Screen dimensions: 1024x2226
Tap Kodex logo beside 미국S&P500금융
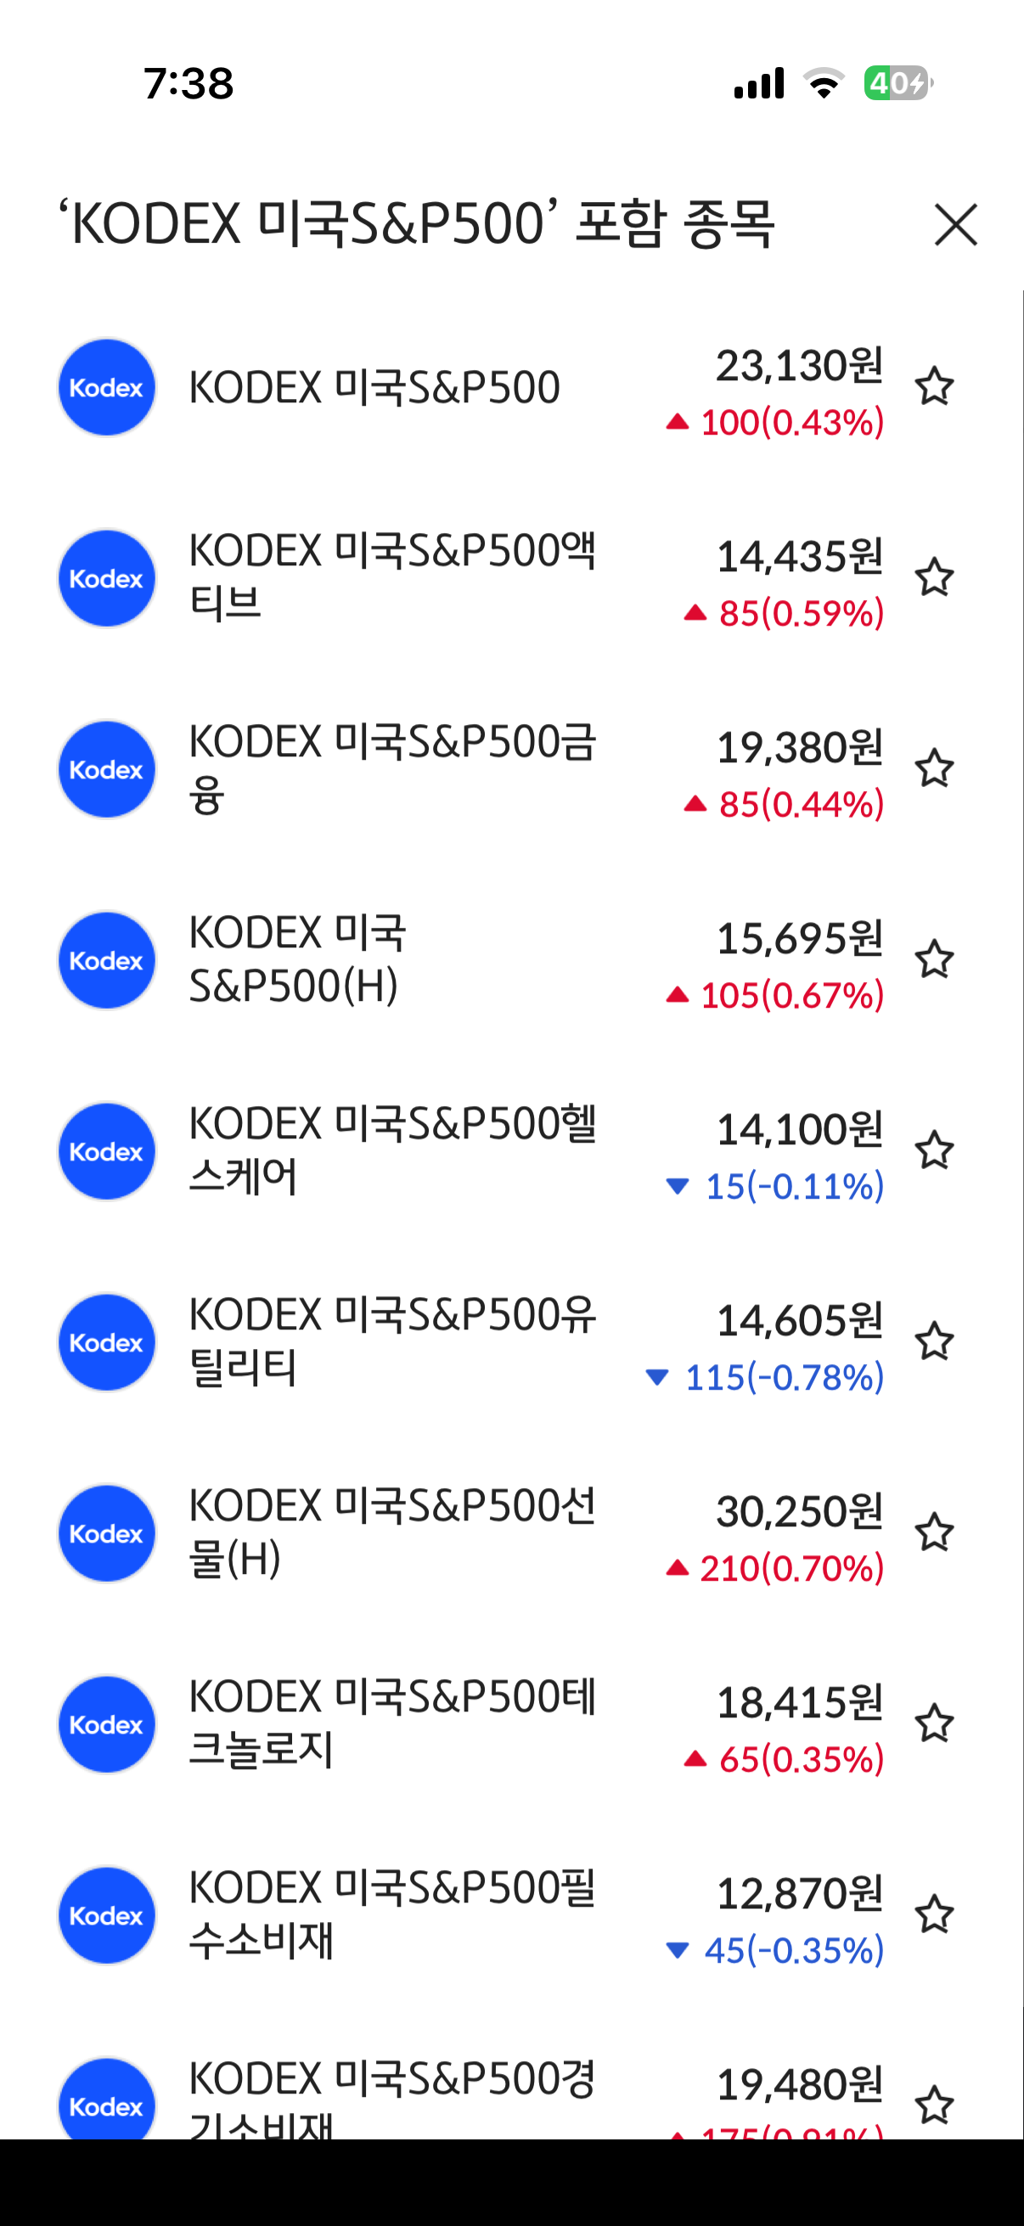tap(106, 769)
